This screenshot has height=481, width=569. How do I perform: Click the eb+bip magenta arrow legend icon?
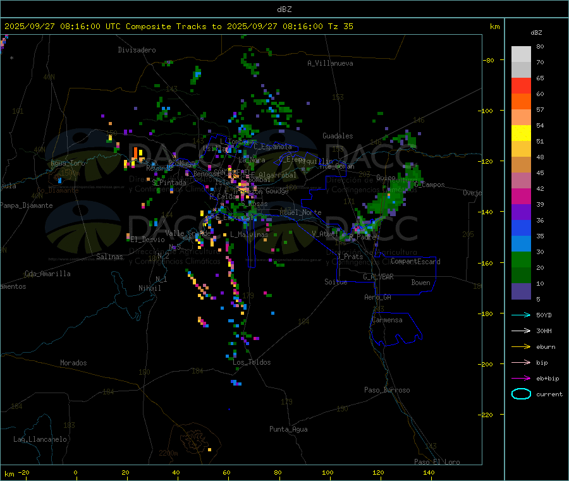click(x=521, y=379)
